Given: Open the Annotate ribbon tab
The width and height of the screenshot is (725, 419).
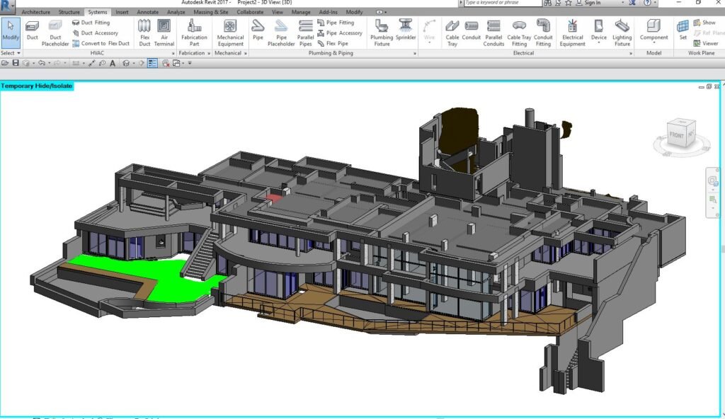Looking at the screenshot, I should point(147,12).
